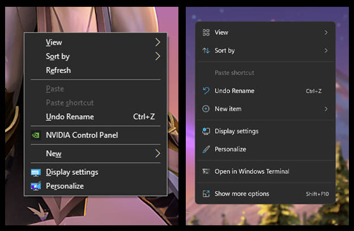This screenshot has width=354, height=231.
Task: Open NVIDIA Control Panel entry
Action: point(96,135)
